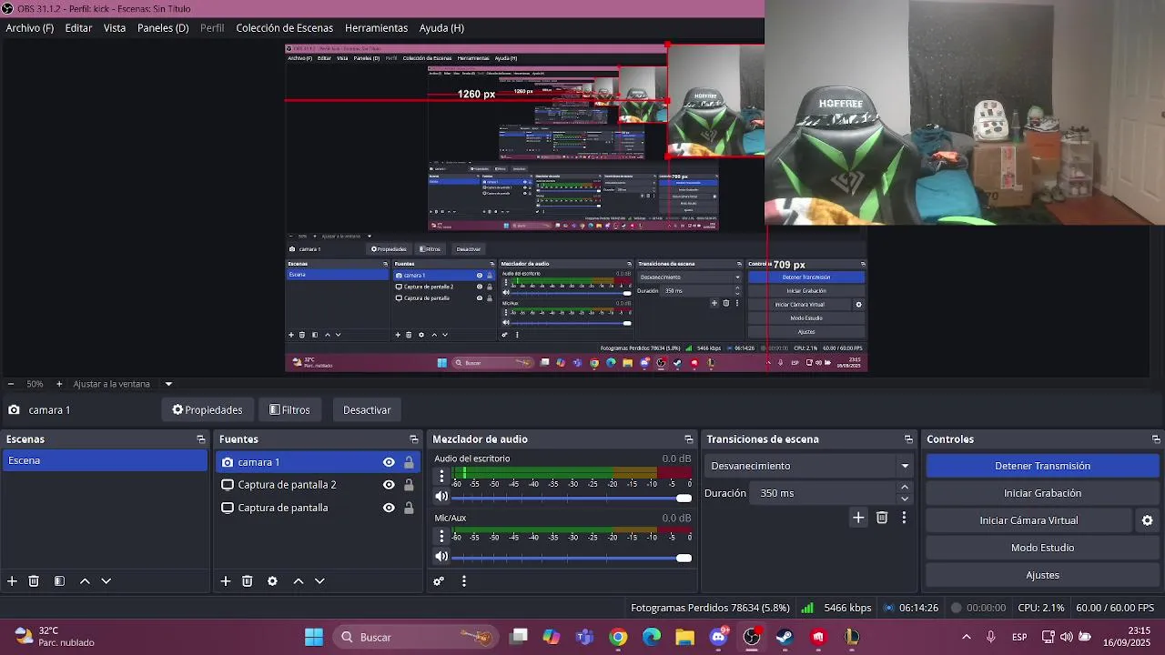Image resolution: width=1165 pixels, height=655 pixels.
Task: Open Steam from the taskbar
Action: pyautogui.click(x=785, y=637)
